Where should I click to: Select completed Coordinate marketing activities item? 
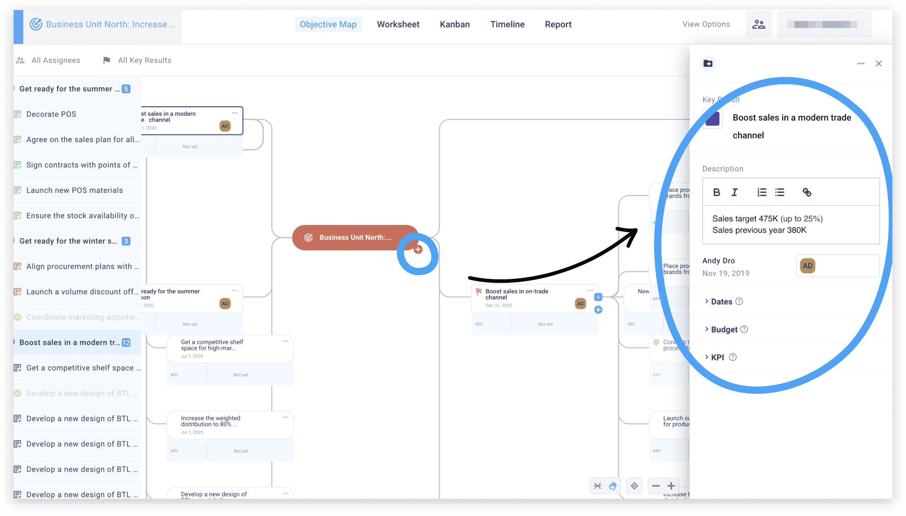77,317
